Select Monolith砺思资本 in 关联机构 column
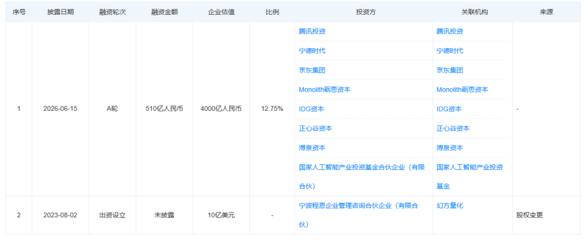Image resolution: width=585 pixels, height=241 pixels. coord(463,89)
